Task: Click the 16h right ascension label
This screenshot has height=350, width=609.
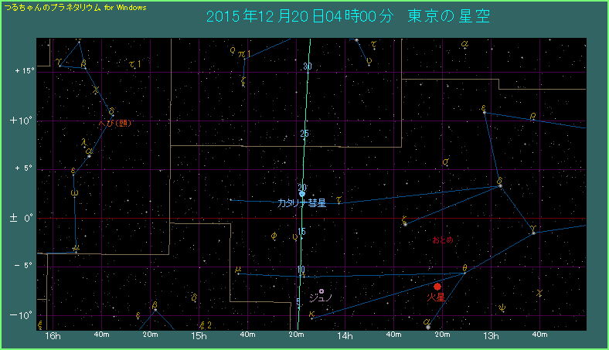Action: coord(53,335)
